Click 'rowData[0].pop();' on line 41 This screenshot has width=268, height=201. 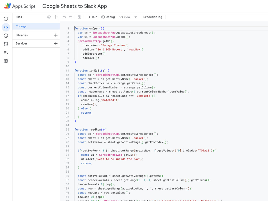(x=92, y=197)
